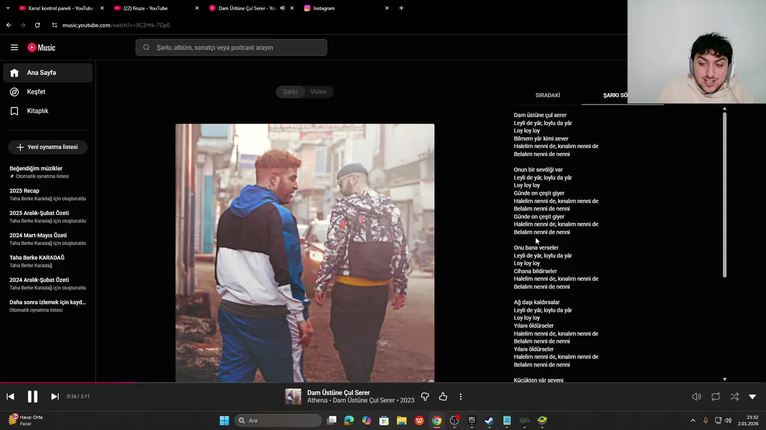Dislike the current song
The height and width of the screenshot is (430, 766).
(425, 397)
